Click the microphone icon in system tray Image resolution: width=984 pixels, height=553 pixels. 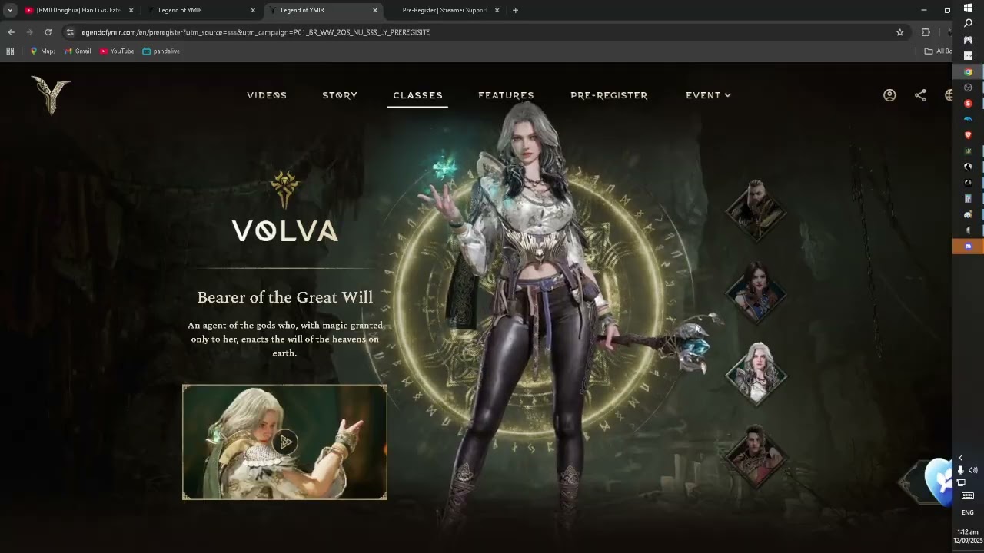960,470
